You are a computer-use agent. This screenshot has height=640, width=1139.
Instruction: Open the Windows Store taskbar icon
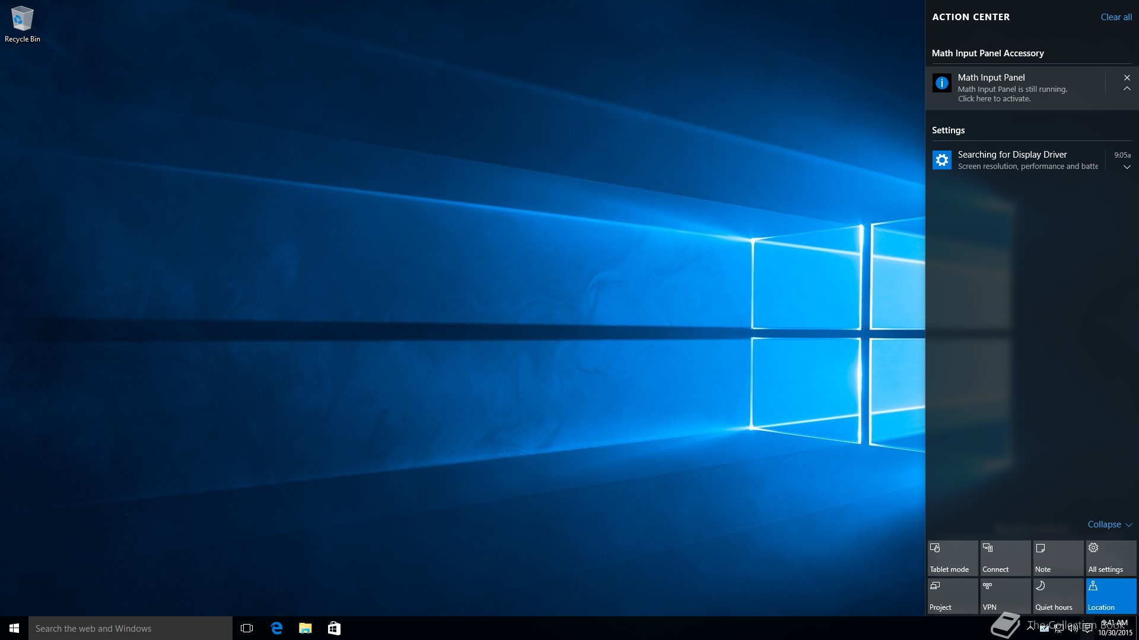tap(334, 628)
